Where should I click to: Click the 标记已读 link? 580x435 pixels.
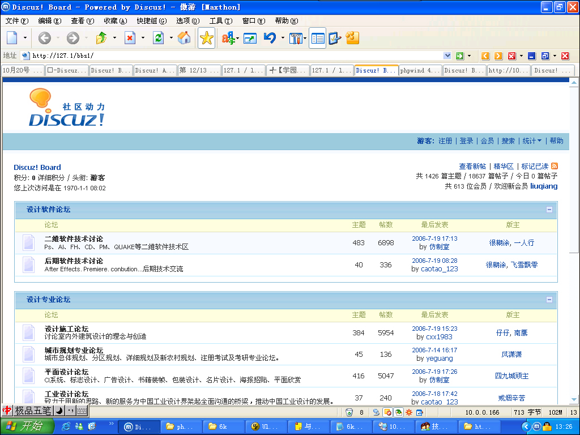click(x=535, y=167)
